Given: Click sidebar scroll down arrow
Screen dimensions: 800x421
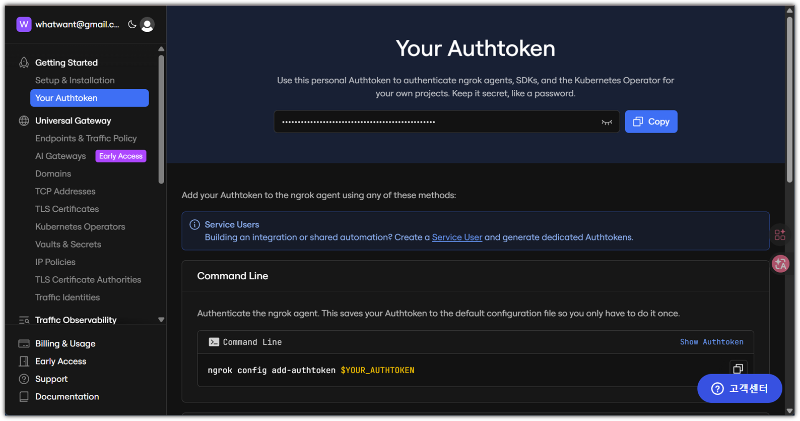Looking at the screenshot, I should tap(161, 320).
